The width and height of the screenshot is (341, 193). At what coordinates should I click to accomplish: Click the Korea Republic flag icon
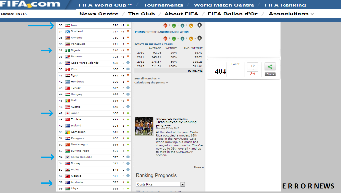[67, 157]
